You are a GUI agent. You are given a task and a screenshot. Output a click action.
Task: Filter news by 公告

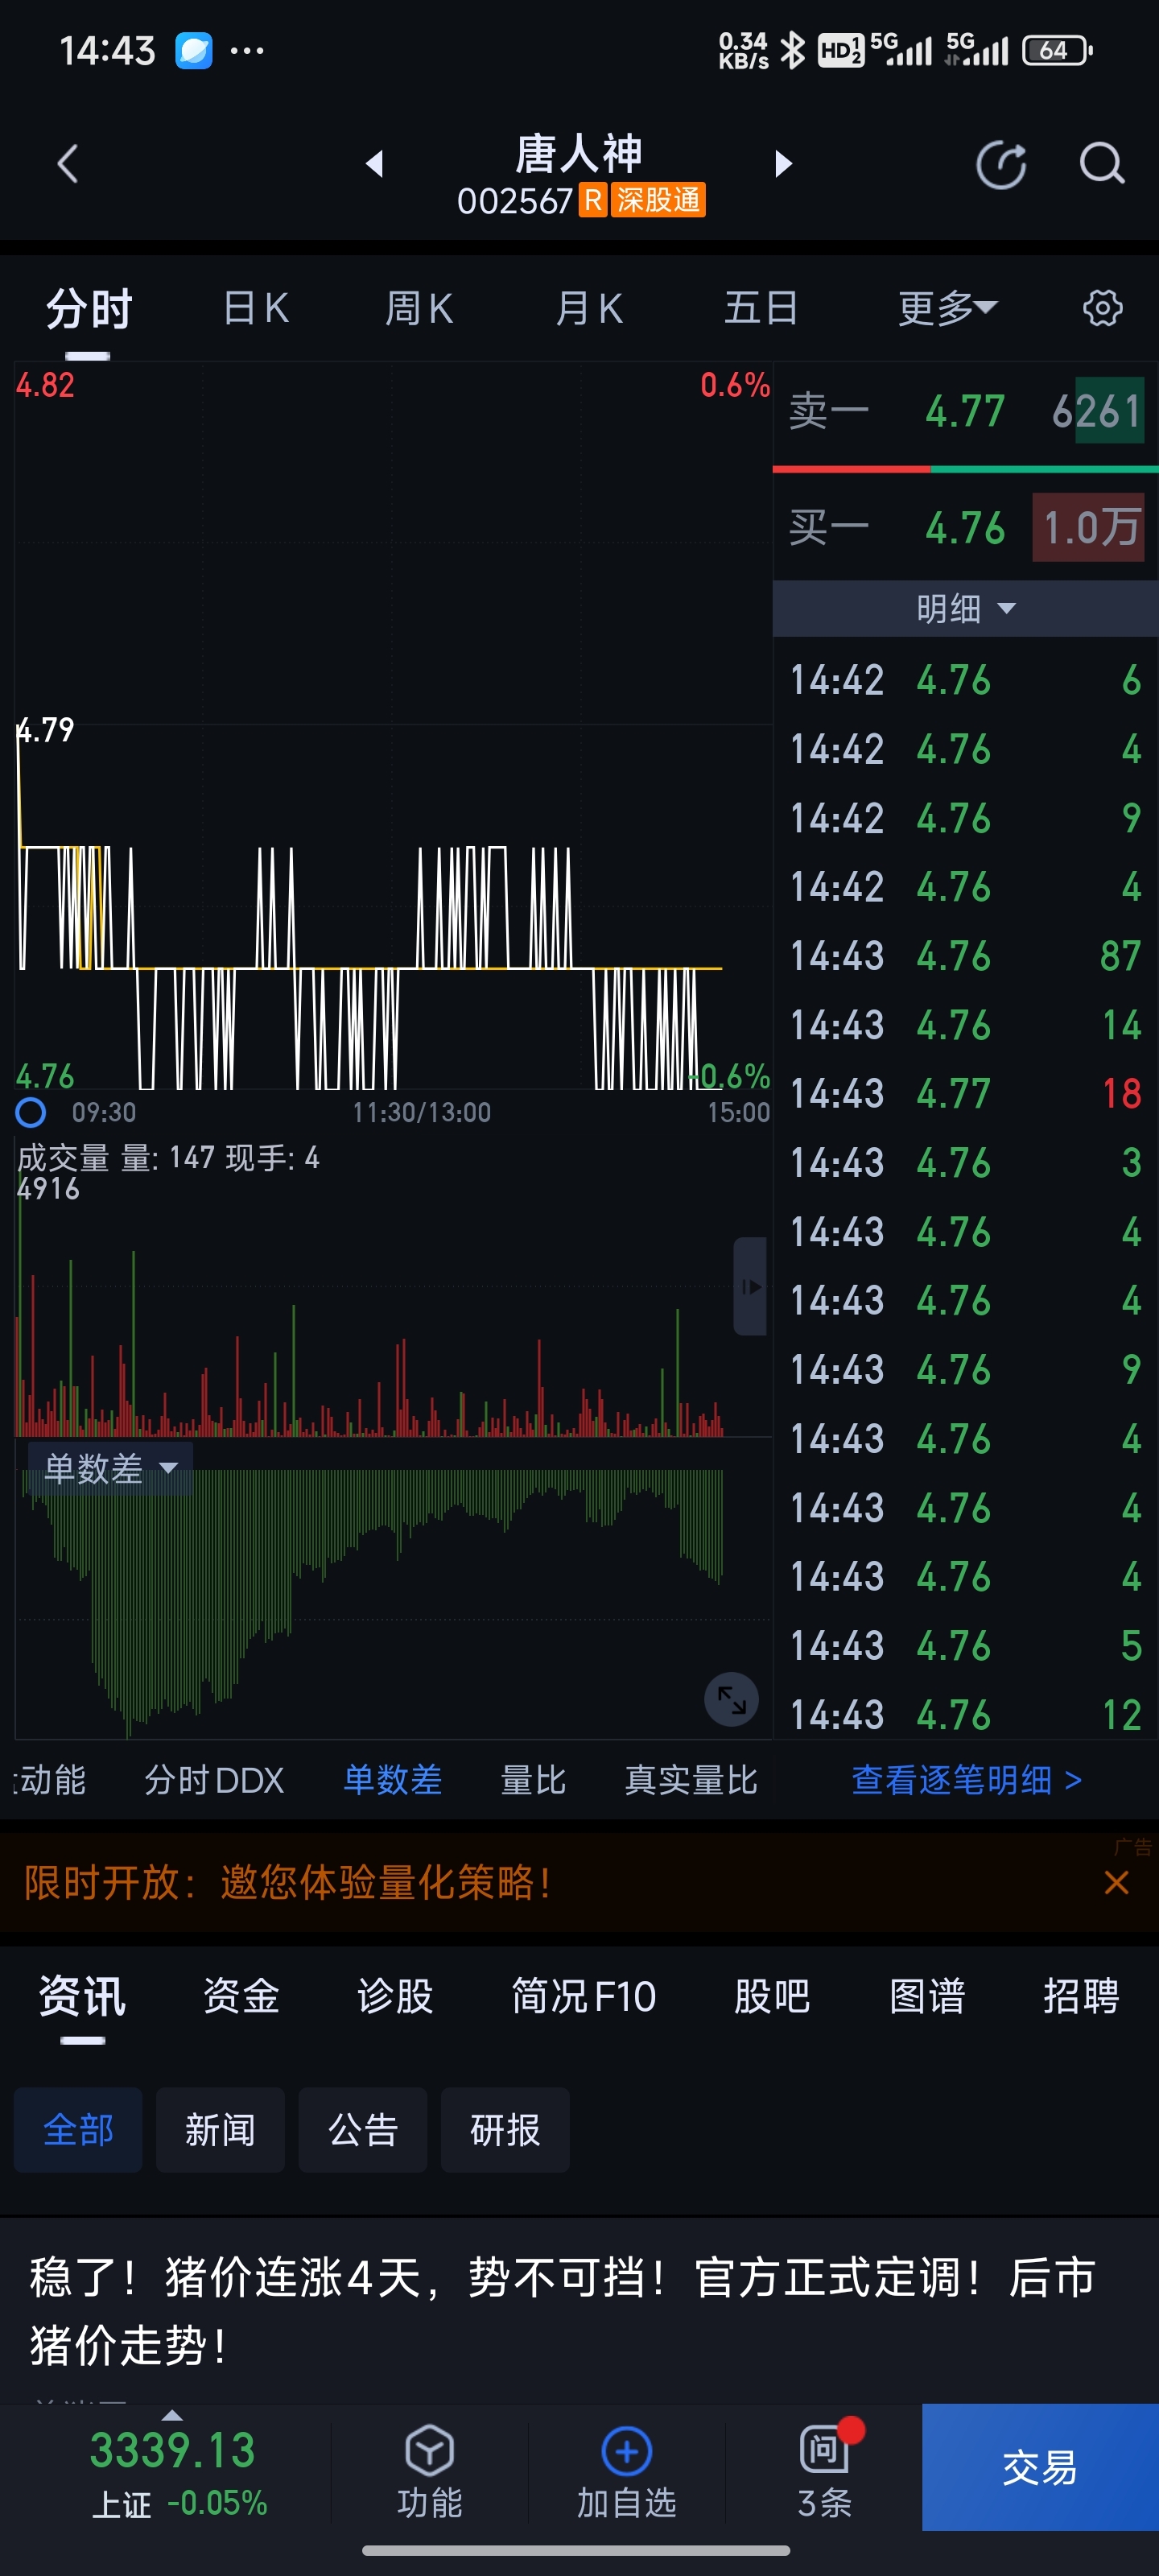pos(363,2129)
